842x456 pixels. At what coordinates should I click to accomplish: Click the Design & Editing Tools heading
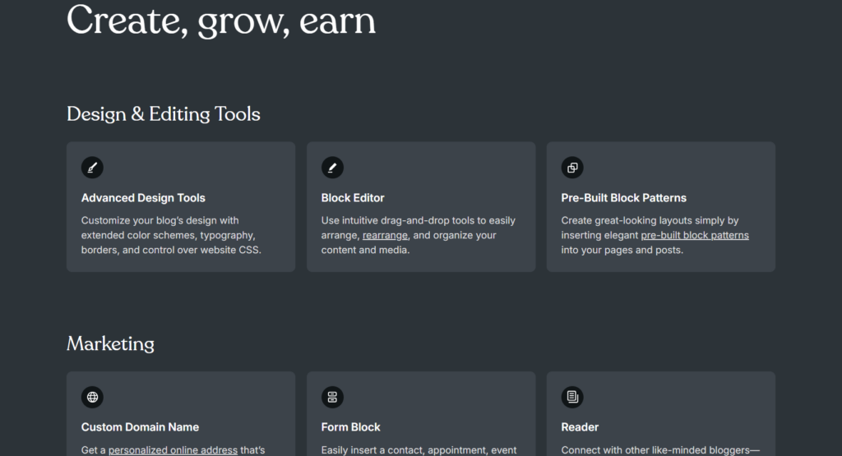164,114
